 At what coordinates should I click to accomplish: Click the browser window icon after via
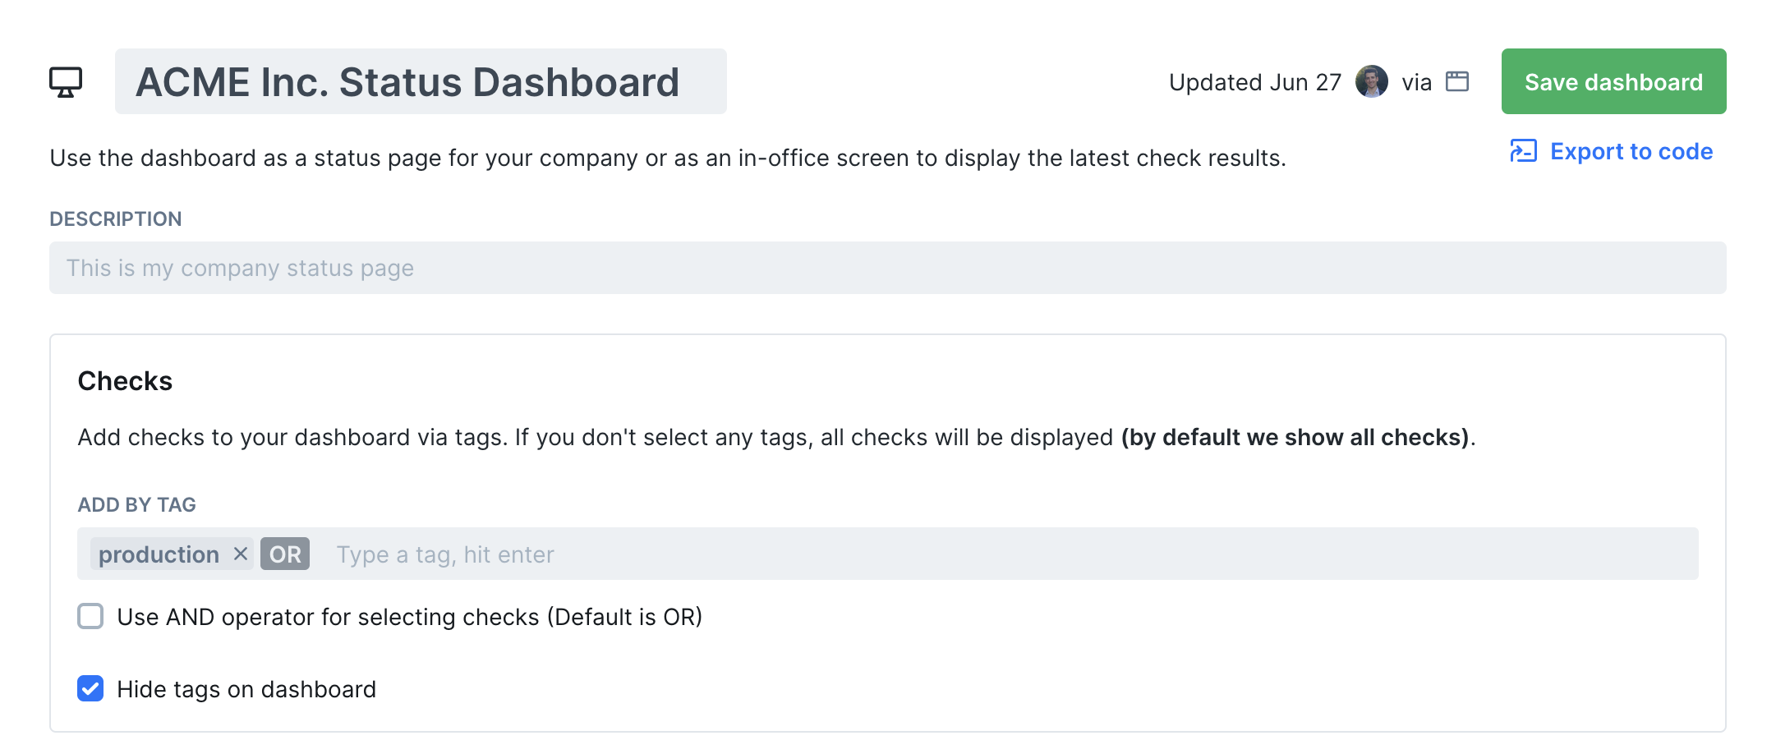click(1457, 81)
